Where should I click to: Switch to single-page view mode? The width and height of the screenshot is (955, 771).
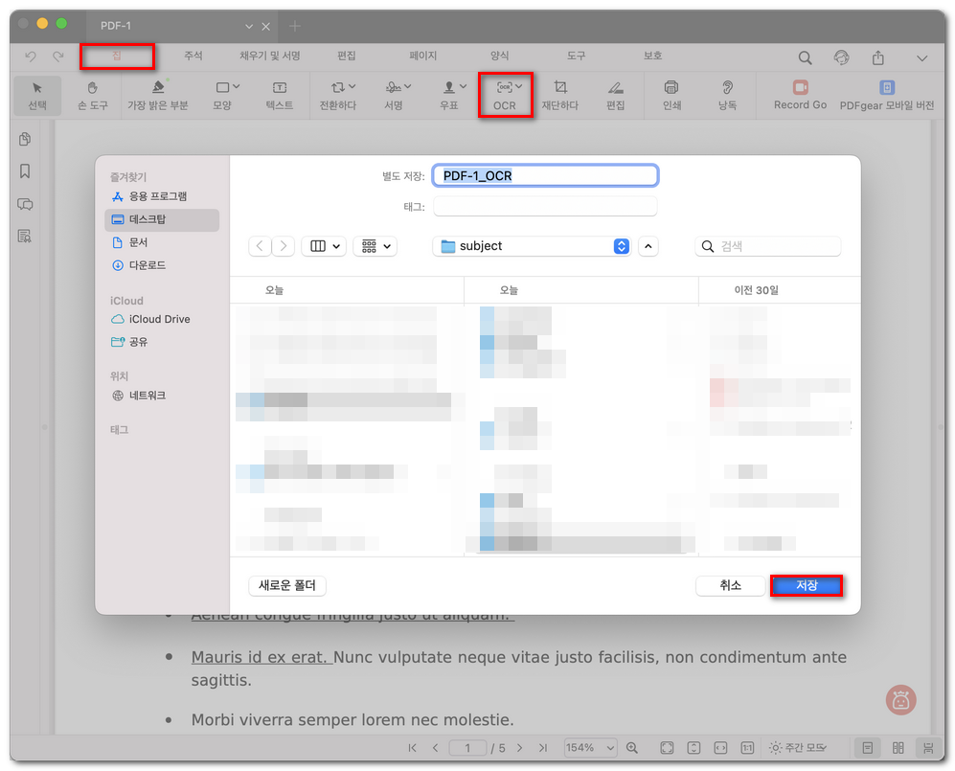coord(868,748)
